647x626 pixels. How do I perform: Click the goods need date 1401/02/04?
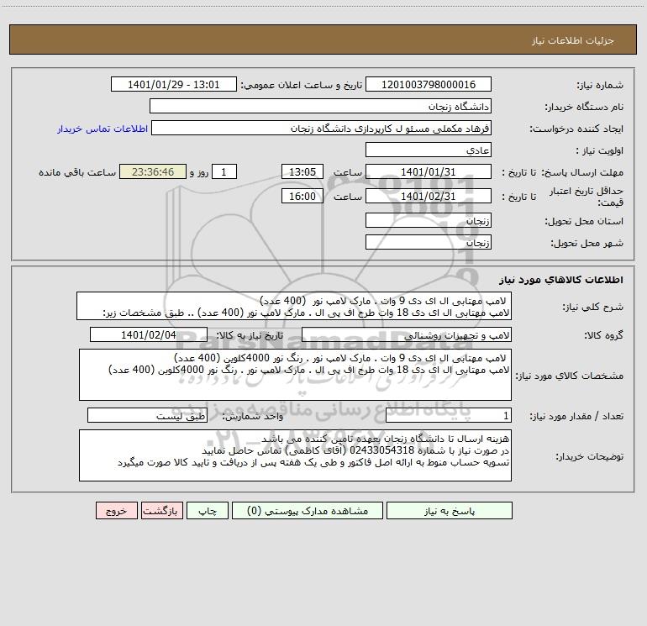click(149, 334)
